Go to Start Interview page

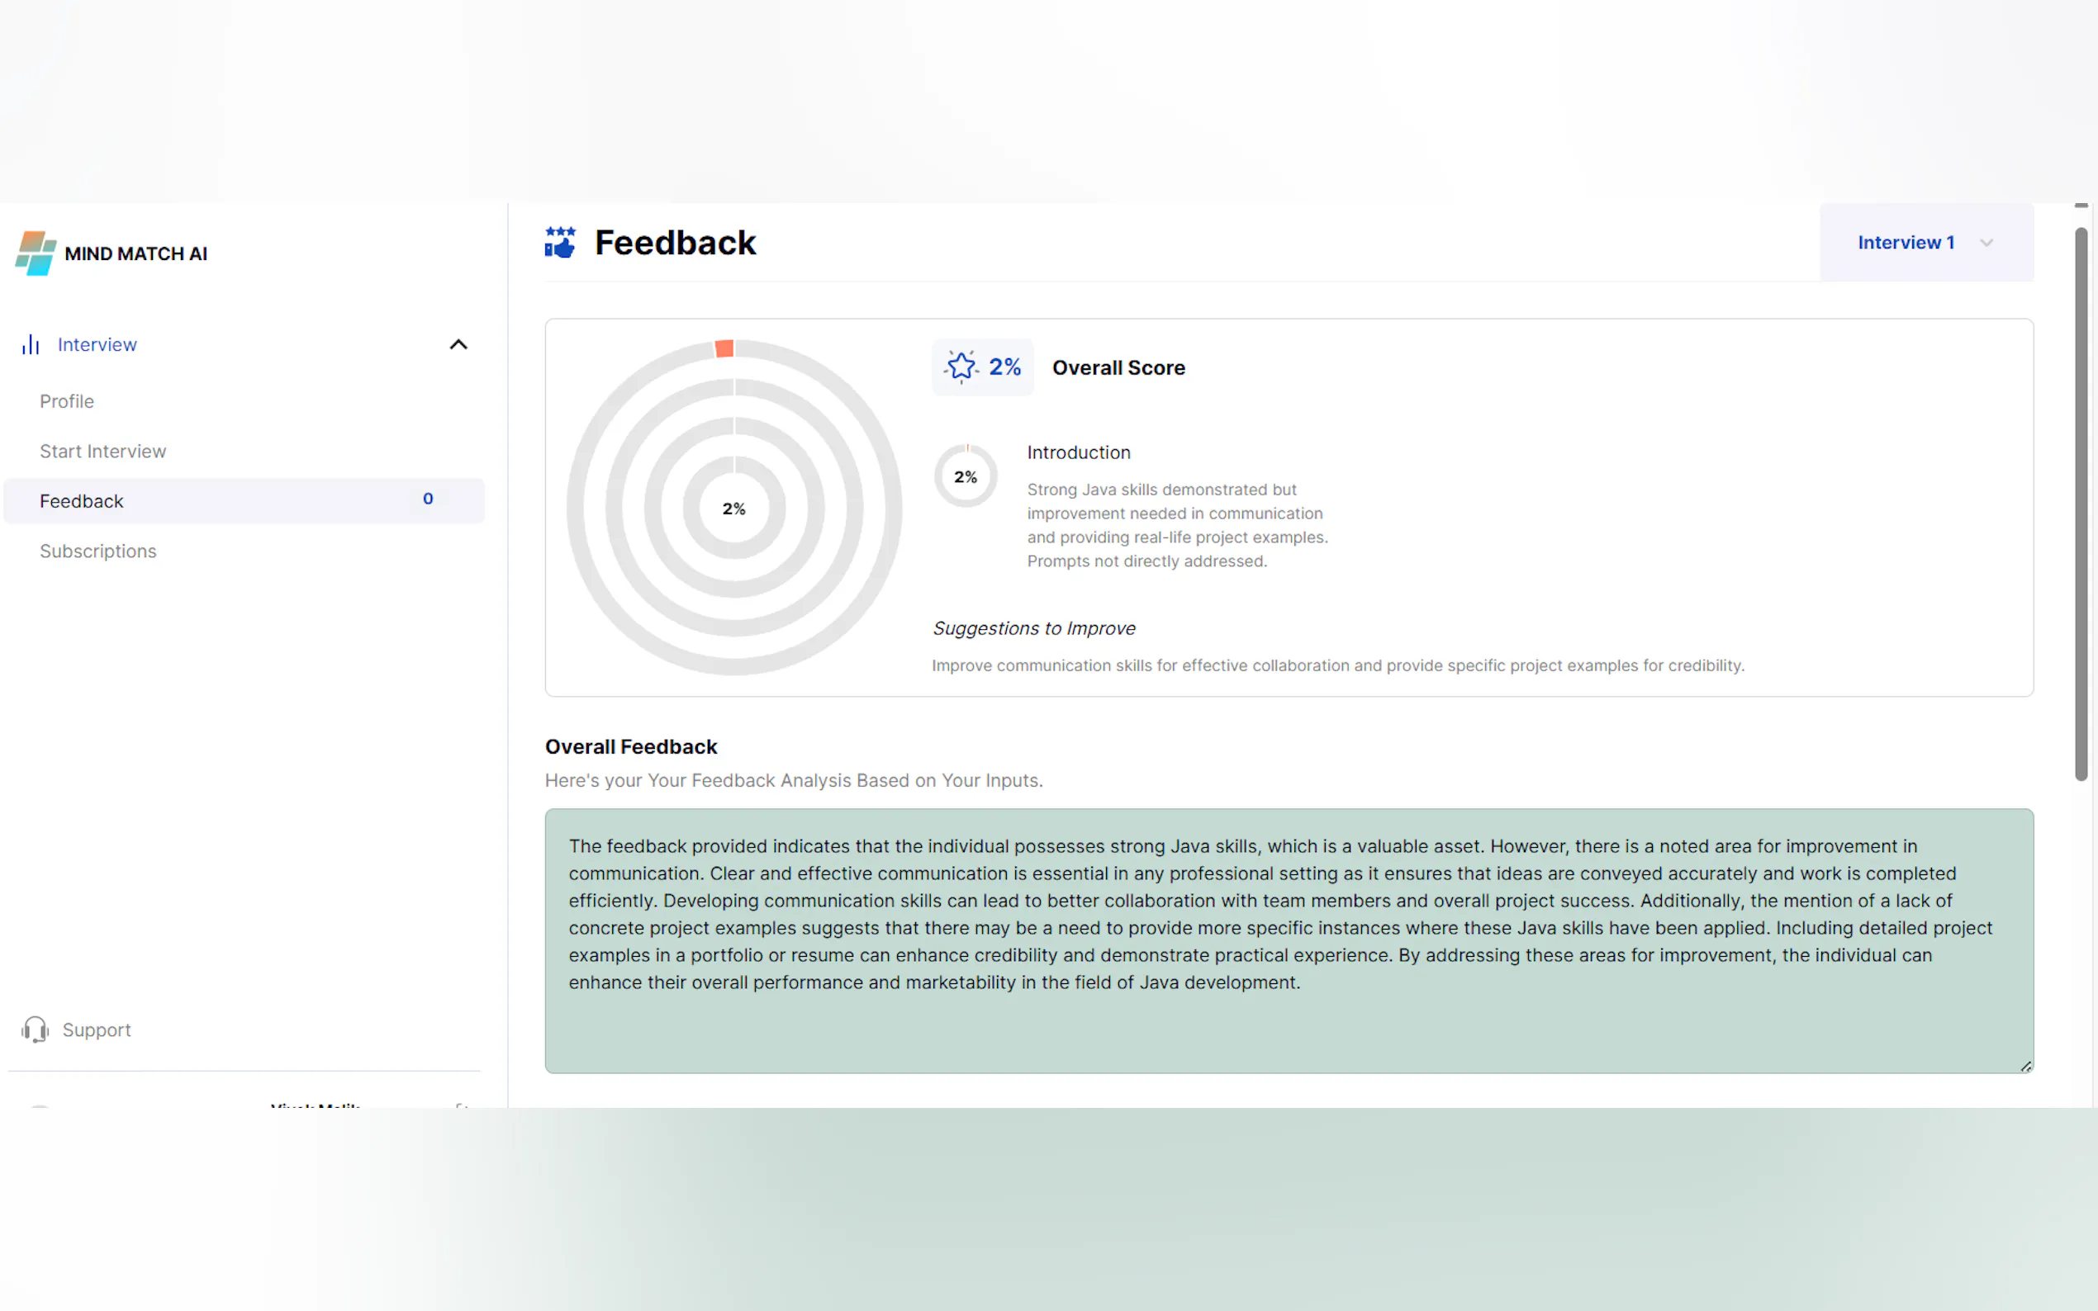pyautogui.click(x=102, y=451)
